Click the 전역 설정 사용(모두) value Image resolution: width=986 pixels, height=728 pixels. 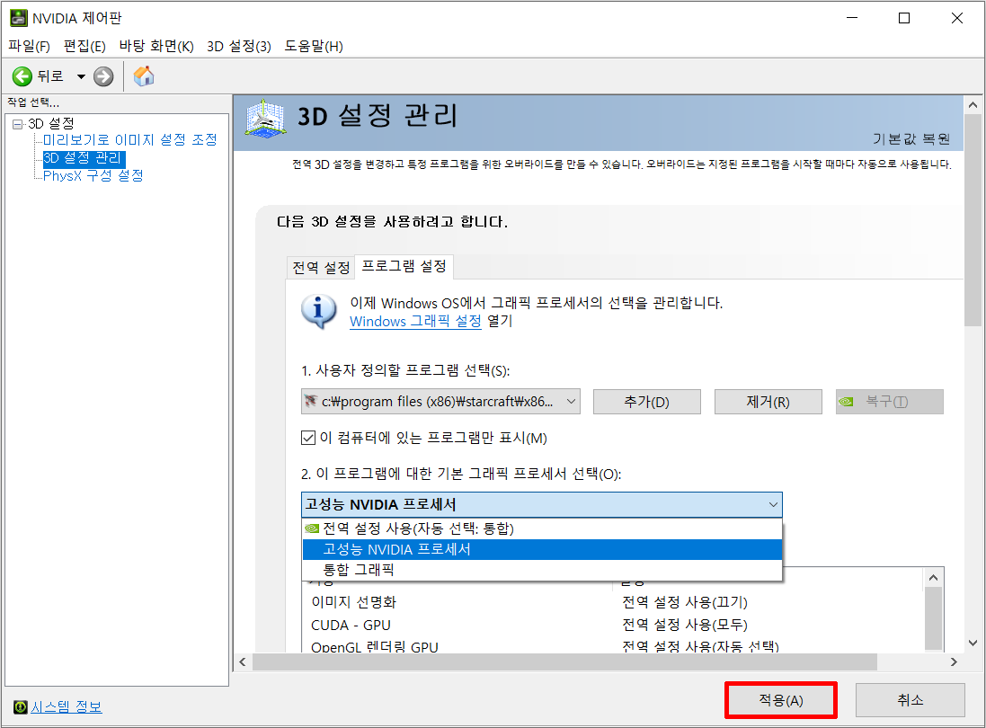pyautogui.click(x=685, y=625)
